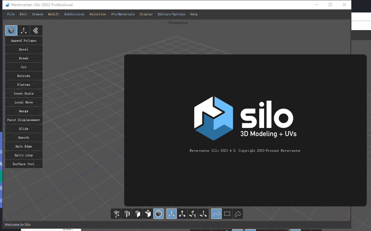Select the arrow-tipped manipulator icon
Screen dimensions: 371x231
tap(172, 214)
